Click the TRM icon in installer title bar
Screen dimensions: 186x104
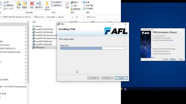(x=58, y=24)
